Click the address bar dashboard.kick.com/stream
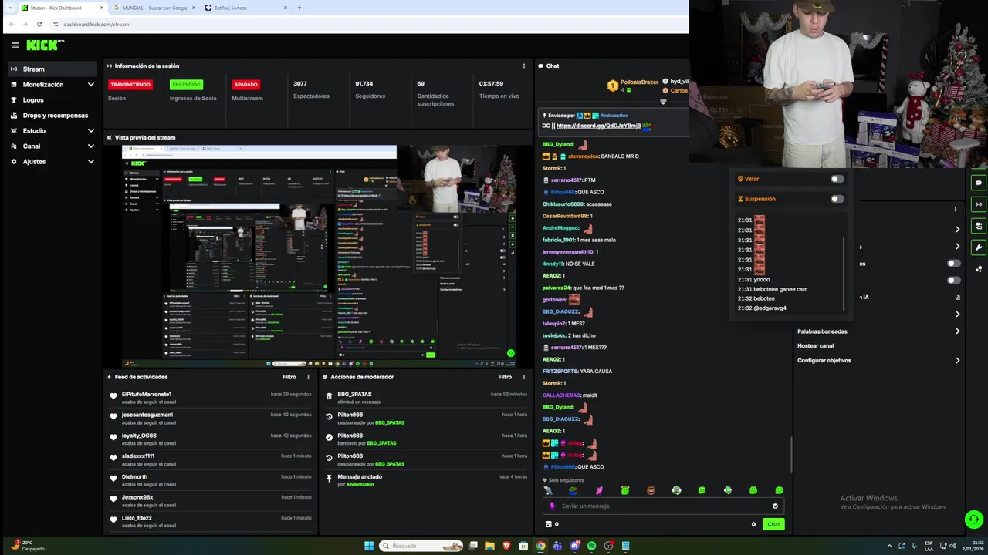The width and height of the screenshot is (988, 555). [x=96, y=24]
